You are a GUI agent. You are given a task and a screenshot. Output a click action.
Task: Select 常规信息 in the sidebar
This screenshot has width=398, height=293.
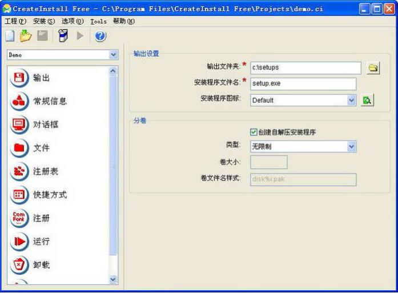click(x=50, y=102)
